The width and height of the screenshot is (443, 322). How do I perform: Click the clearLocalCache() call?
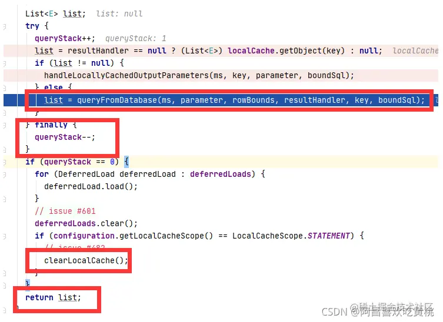(x=86, y=260)
